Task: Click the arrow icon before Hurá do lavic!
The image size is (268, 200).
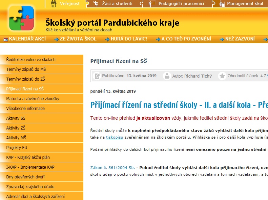Action: tap(107, 39)
